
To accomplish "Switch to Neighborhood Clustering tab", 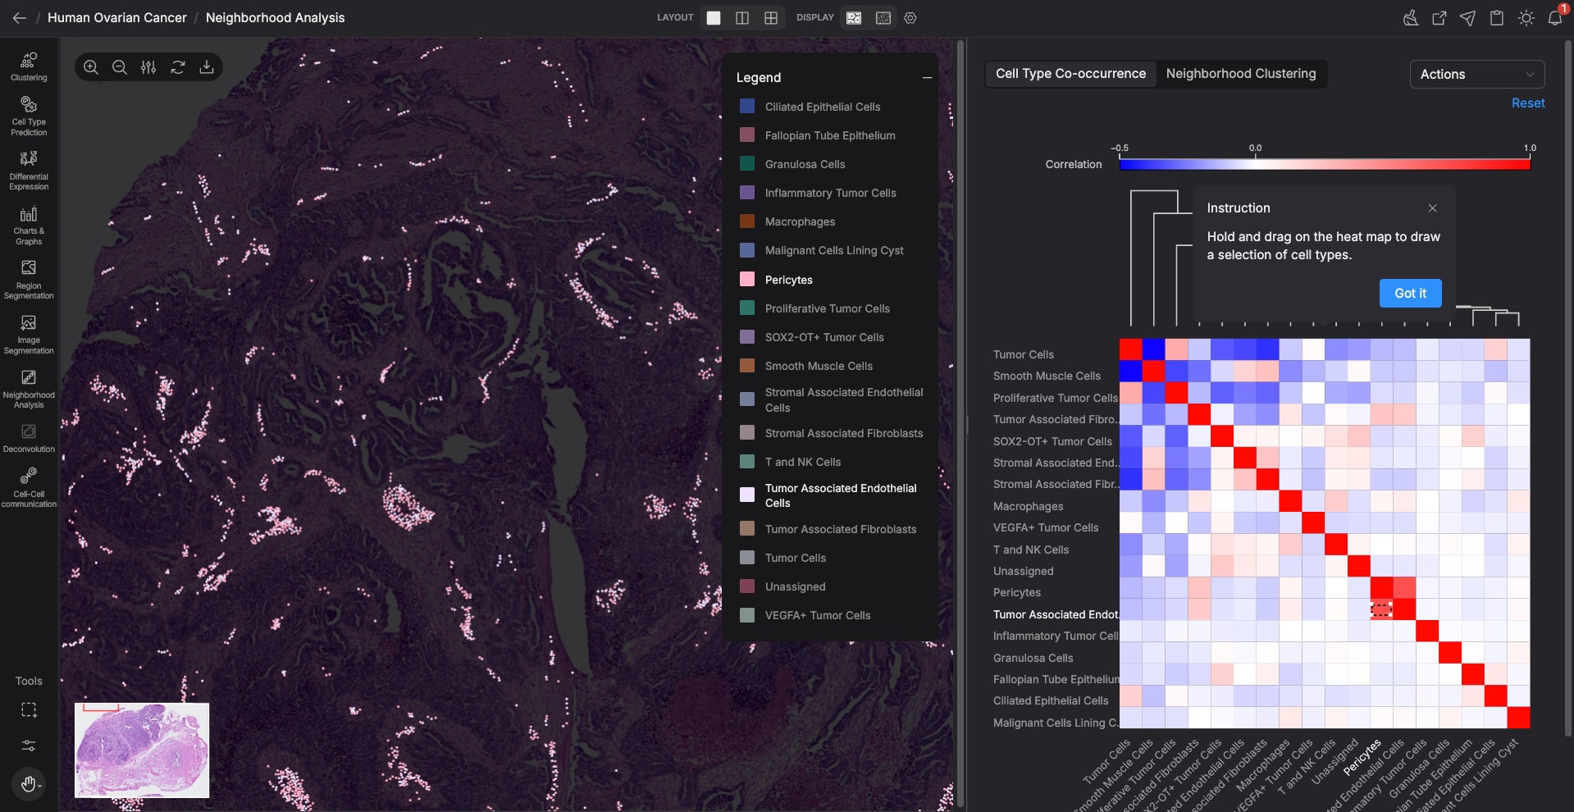I will point(1240,74).
